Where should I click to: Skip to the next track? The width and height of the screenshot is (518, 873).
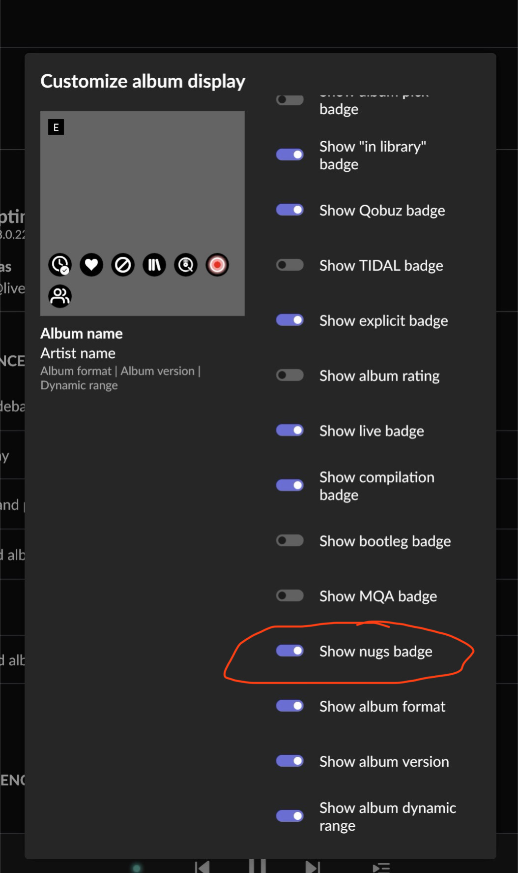[313, 867]
